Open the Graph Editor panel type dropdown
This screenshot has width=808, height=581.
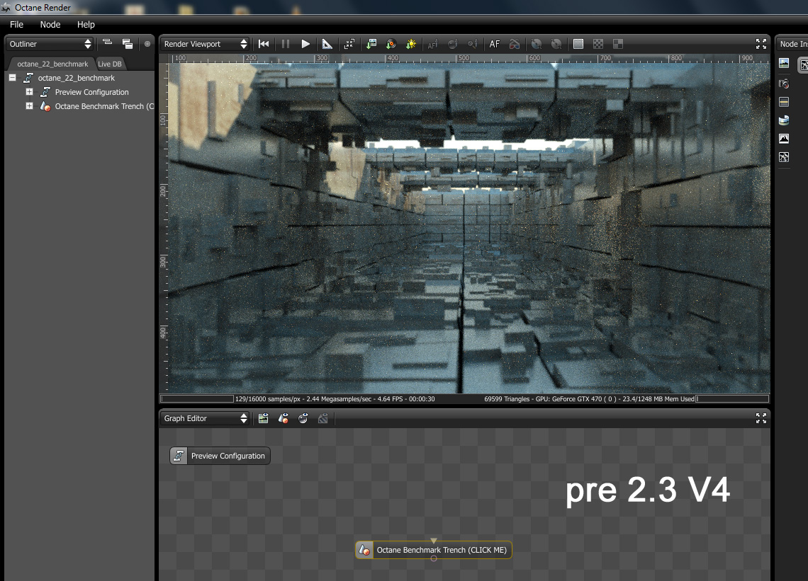tap(205, 418)
